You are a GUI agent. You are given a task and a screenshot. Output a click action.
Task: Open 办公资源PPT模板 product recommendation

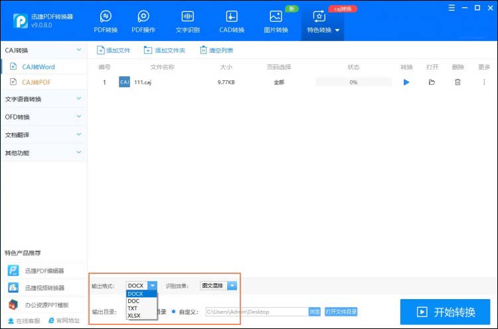click(x=44, y=305)
